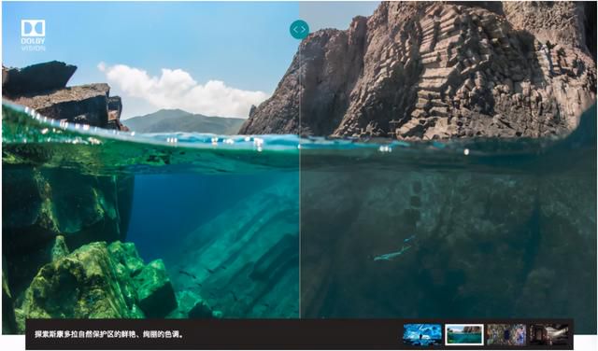Open the colorful graffiti wall thumbnail
The image size is (598, 351).
(506, 334)
